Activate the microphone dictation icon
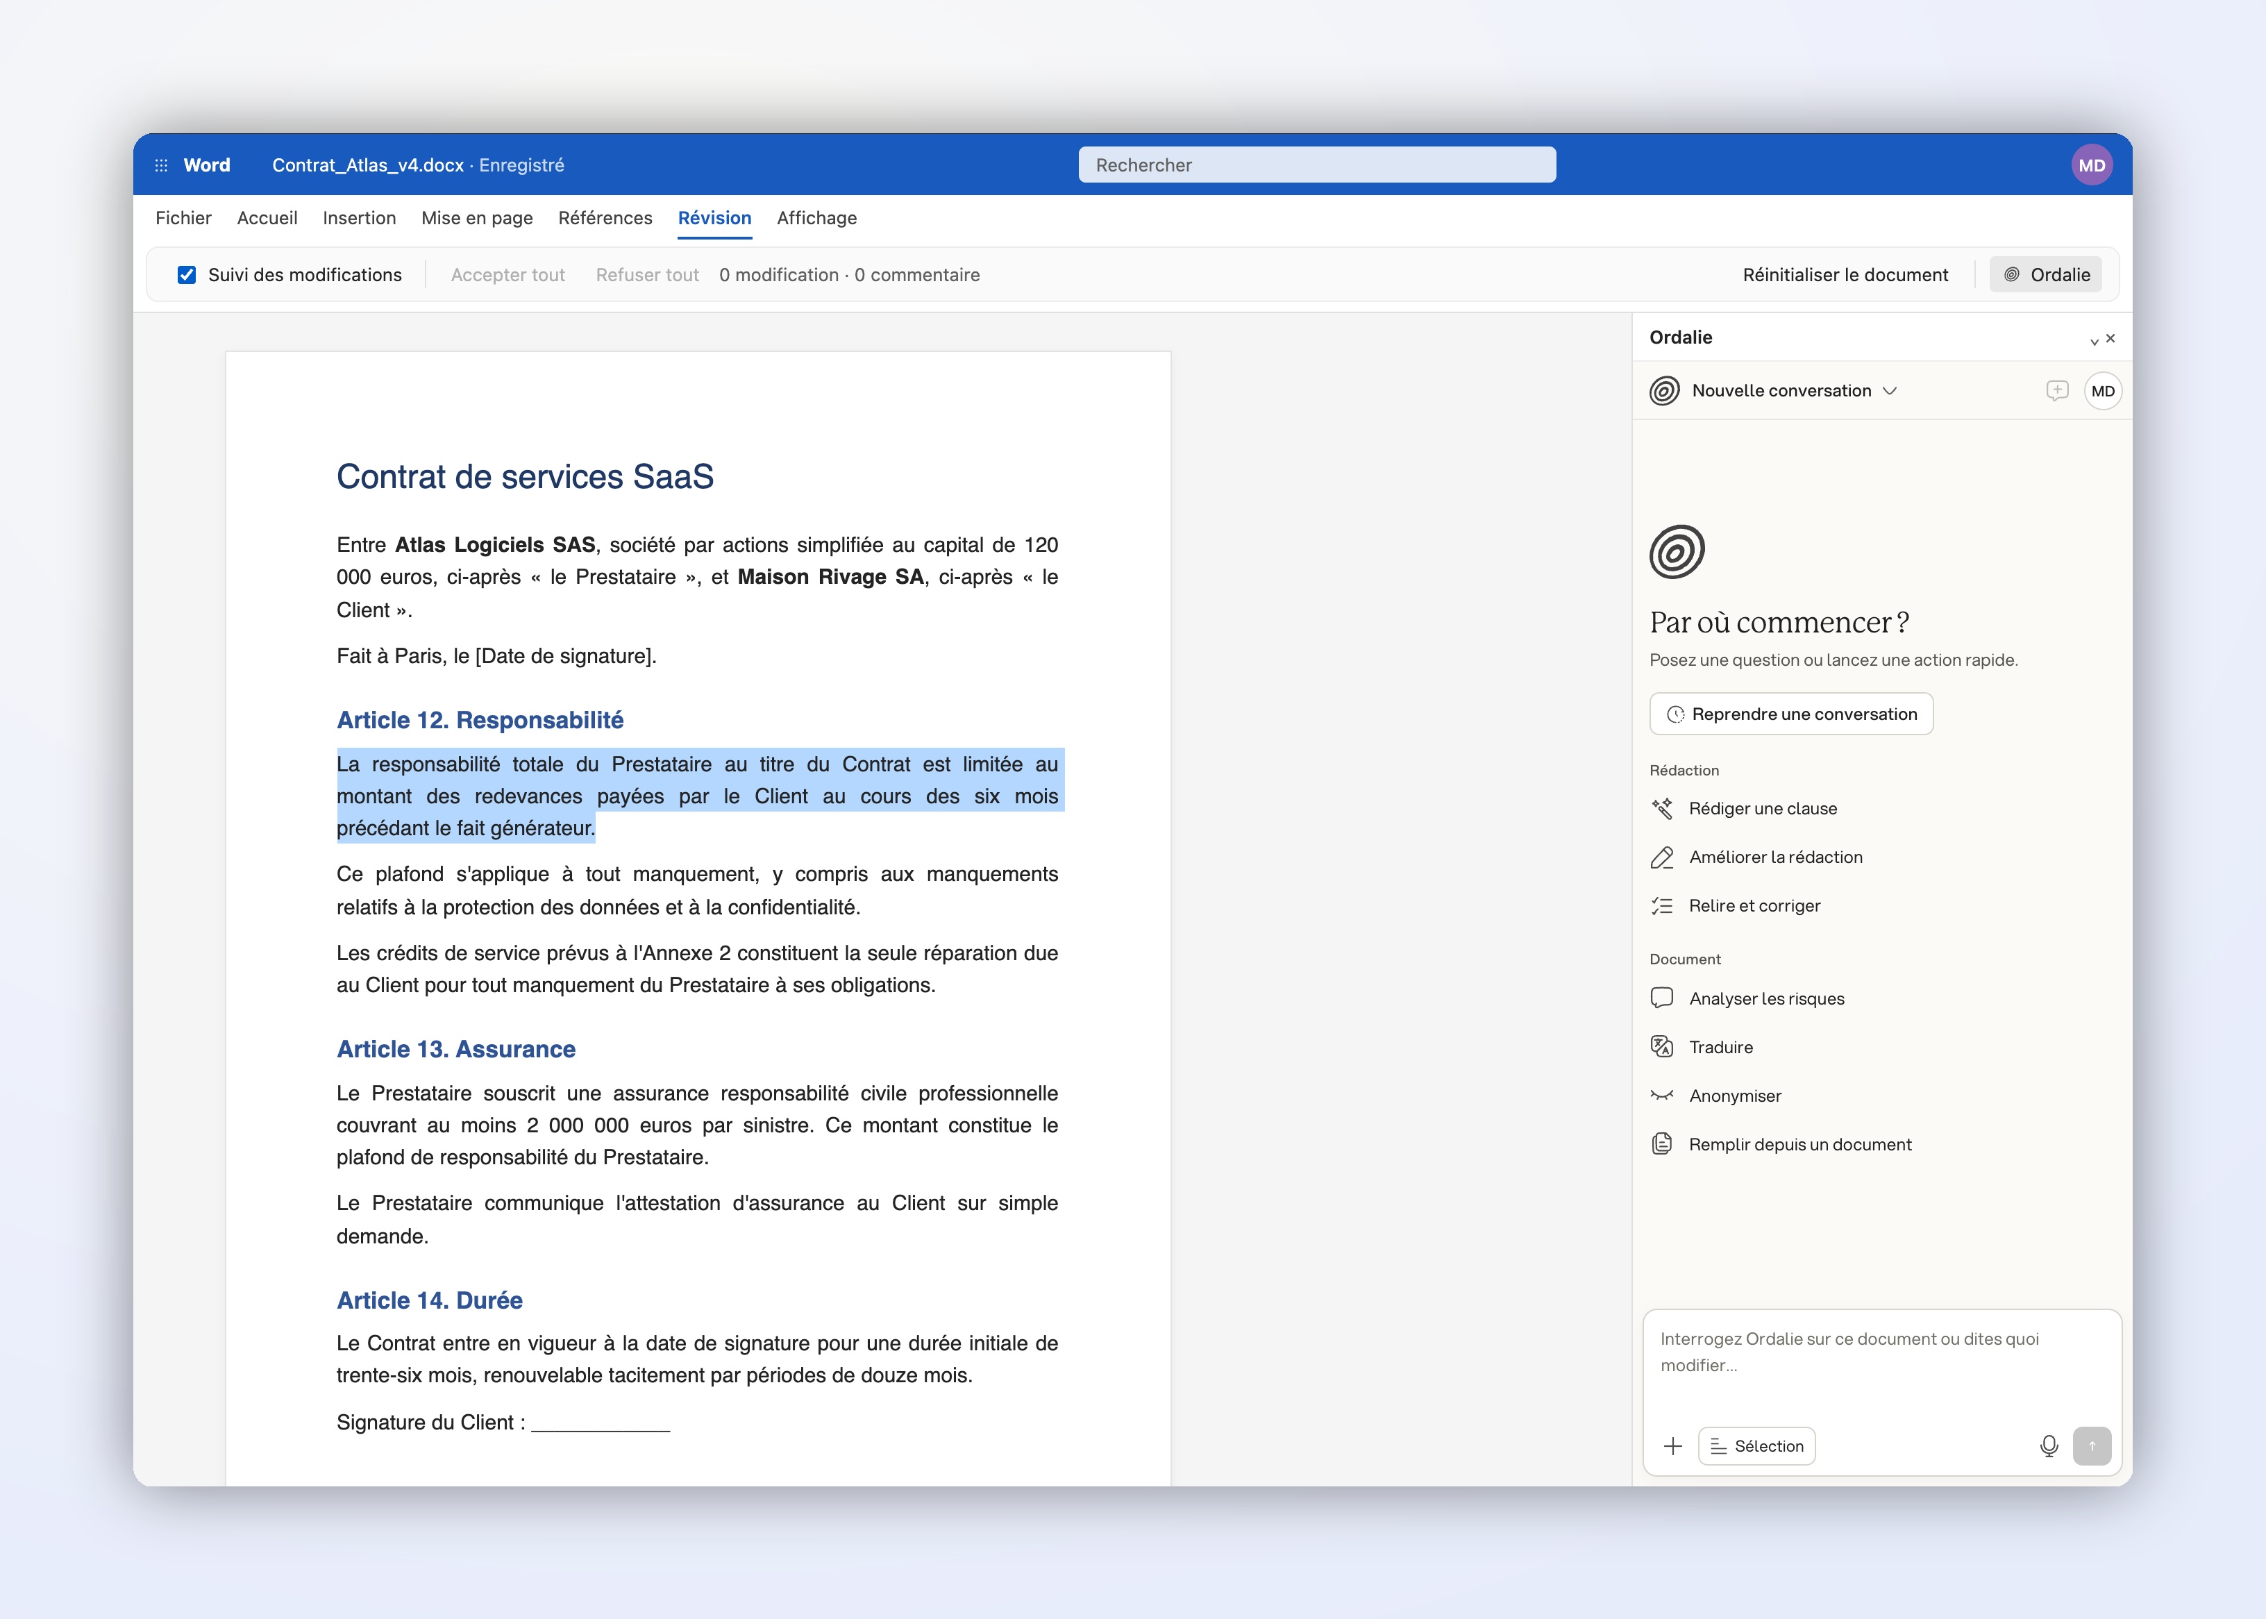 coord(2049,1447)
